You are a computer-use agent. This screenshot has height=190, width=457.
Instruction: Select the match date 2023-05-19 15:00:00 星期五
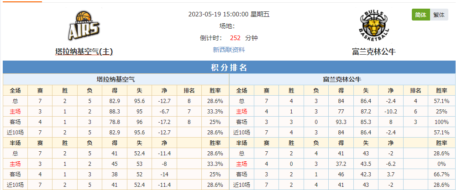[x=229, y=14]
